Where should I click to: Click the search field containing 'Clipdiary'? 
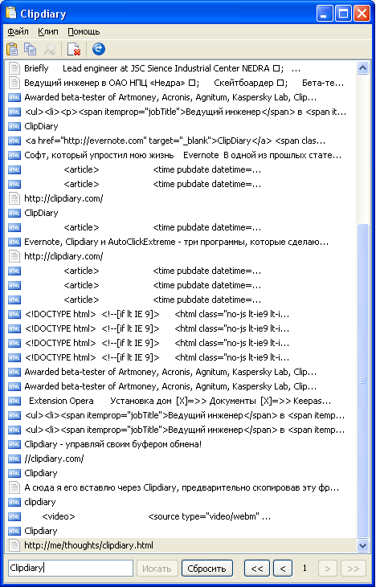(x=71, y=569)
